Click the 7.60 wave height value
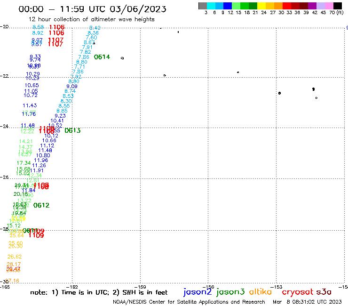The height and width of the screenshot is (306, 348). [91, 38]
